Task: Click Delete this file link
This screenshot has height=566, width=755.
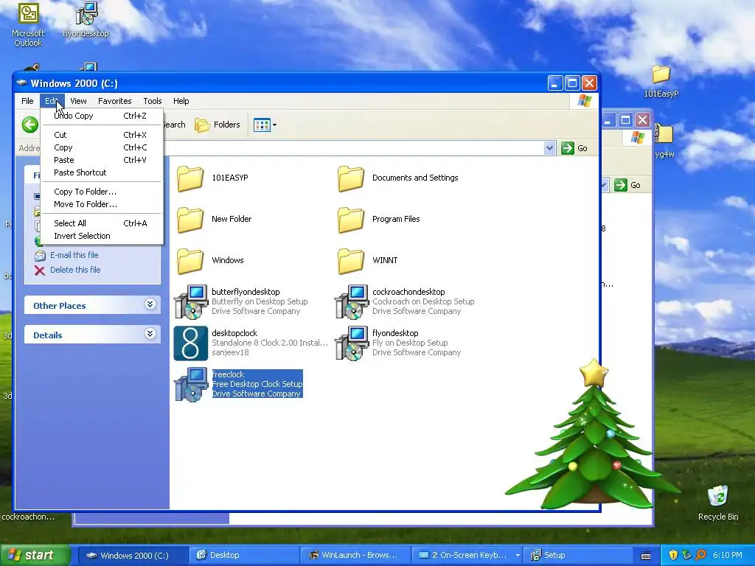Action: click(75, 270)
